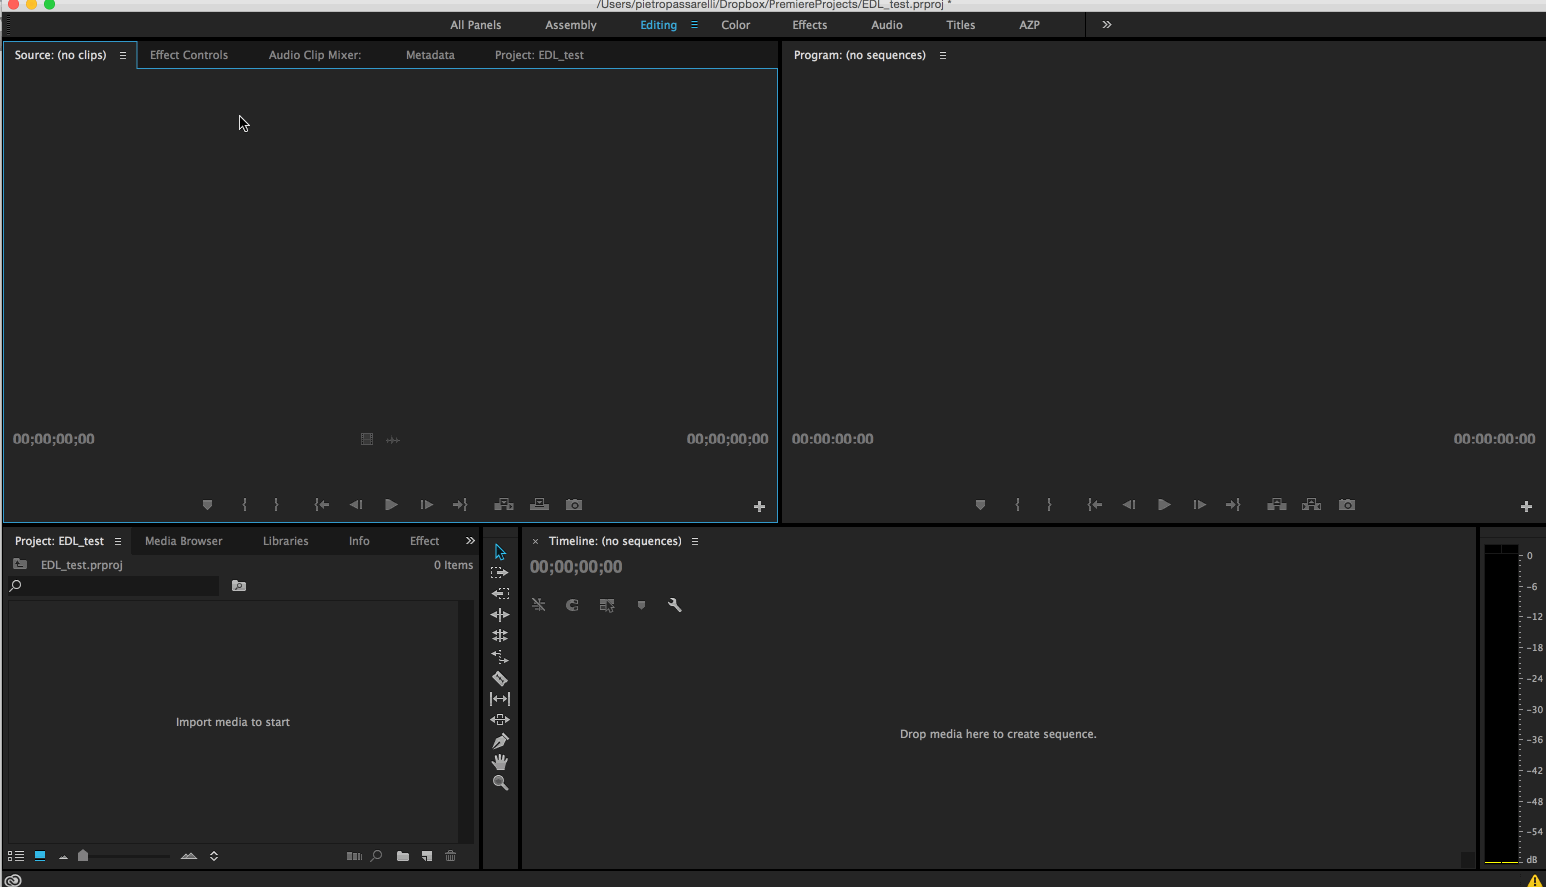1546x887 pixels.
Task: Select the Track Select Forward tool
Action: [x=500, y=573]
